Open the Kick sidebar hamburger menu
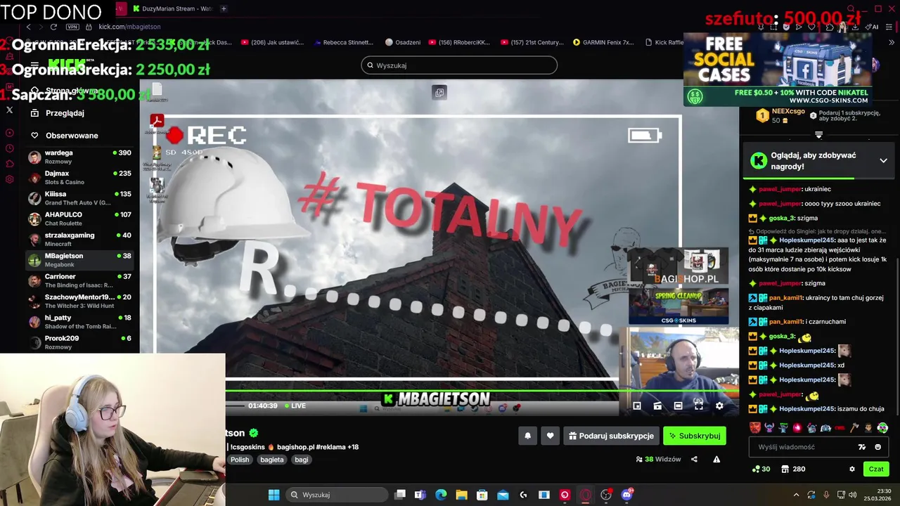 [34, 65]
